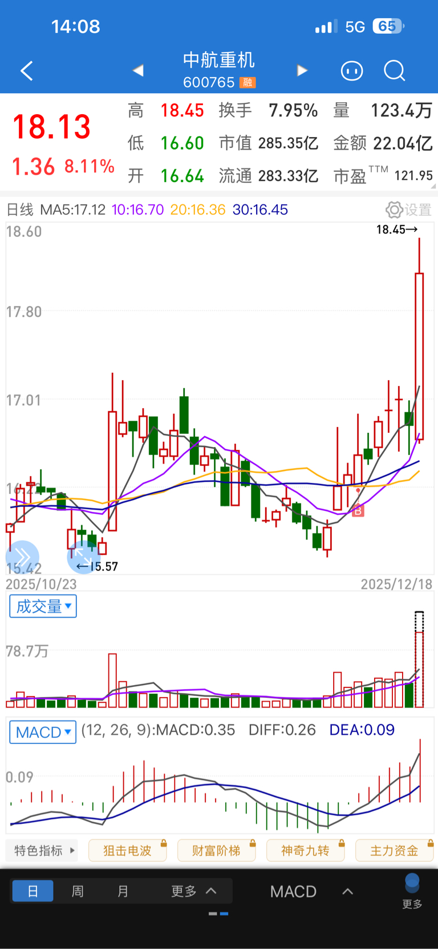Tap the 15.57 low price marker
Viewport: 438px width, 949px height.
point(98,566)
